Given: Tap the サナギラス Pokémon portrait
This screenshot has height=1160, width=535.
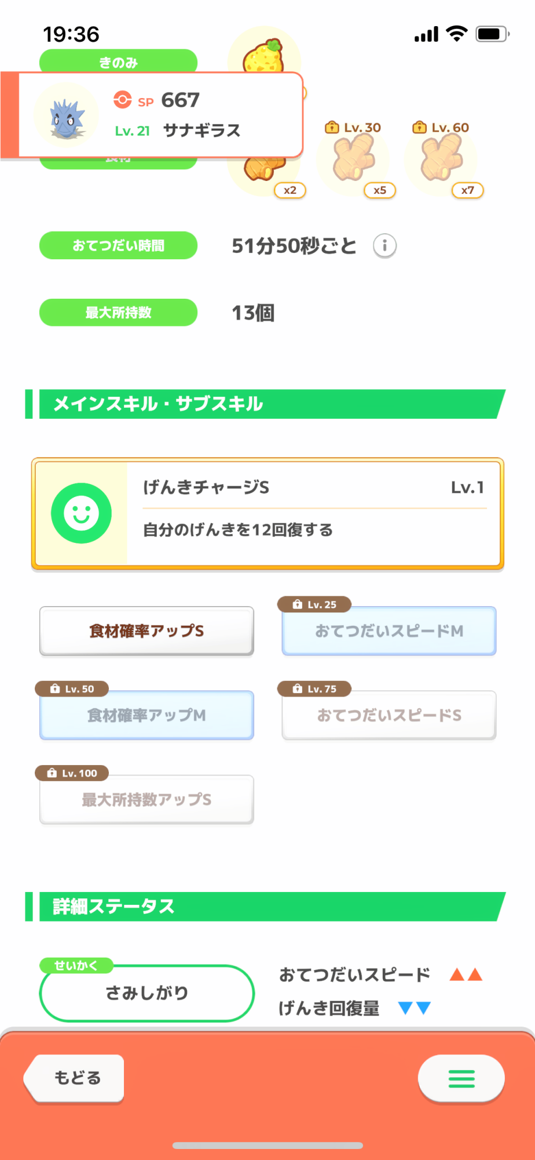Looking at the screenshot, I should coord(66,115).
